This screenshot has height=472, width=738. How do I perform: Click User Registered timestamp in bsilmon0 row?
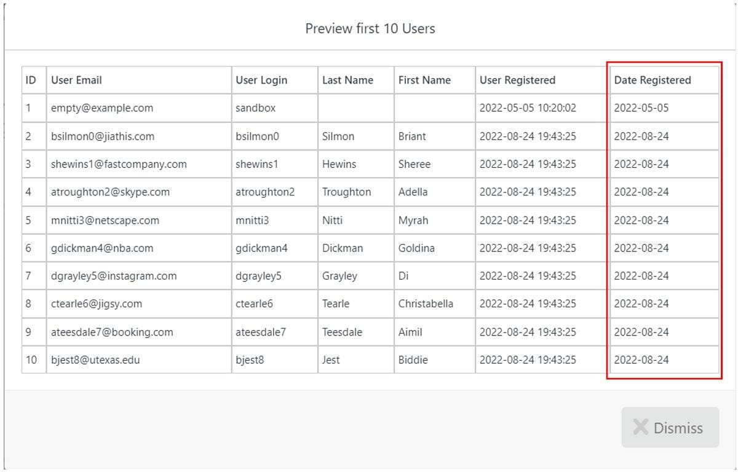pyautogui.click(x=528, y=136)
